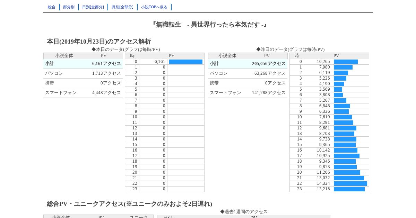
Task: Select yesterday's hour 14 value 9,738
Action: point(324,139)
